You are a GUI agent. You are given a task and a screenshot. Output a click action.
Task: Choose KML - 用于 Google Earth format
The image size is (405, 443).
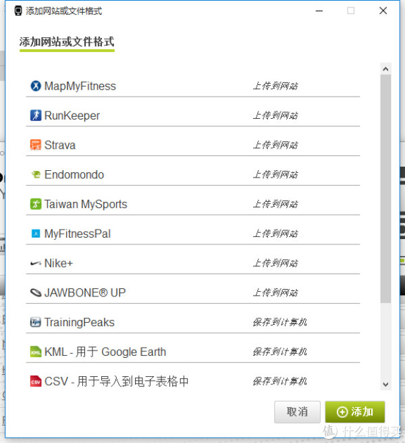pos(193,352)
